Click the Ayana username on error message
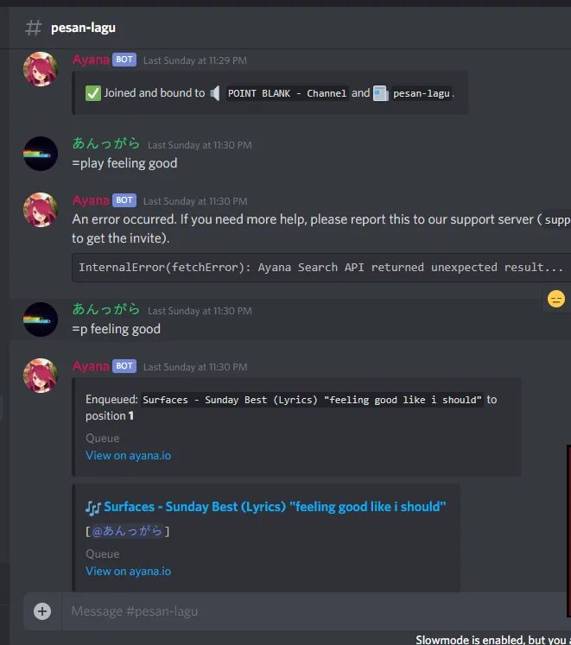The height and width of the screenshot is (645, 571). click(x=91, y=200)
